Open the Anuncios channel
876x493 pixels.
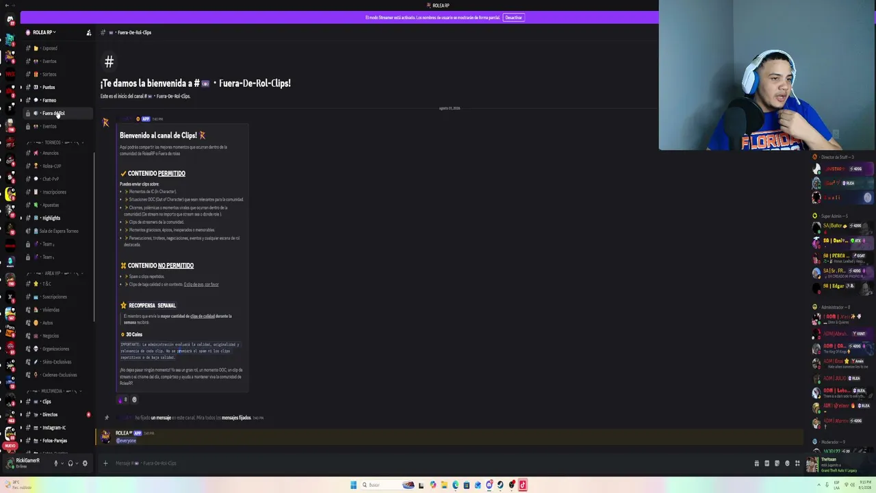(x=56, y=153)
